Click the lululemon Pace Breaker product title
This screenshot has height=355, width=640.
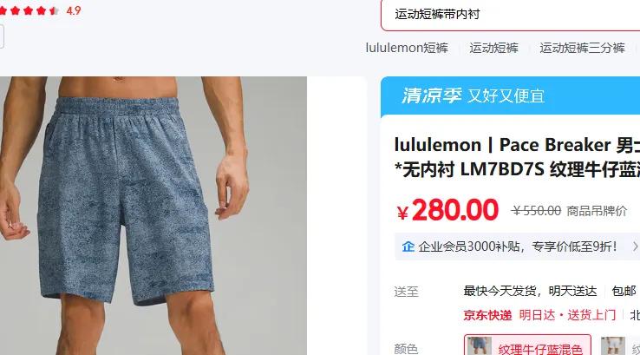click(x=517, y=157)
